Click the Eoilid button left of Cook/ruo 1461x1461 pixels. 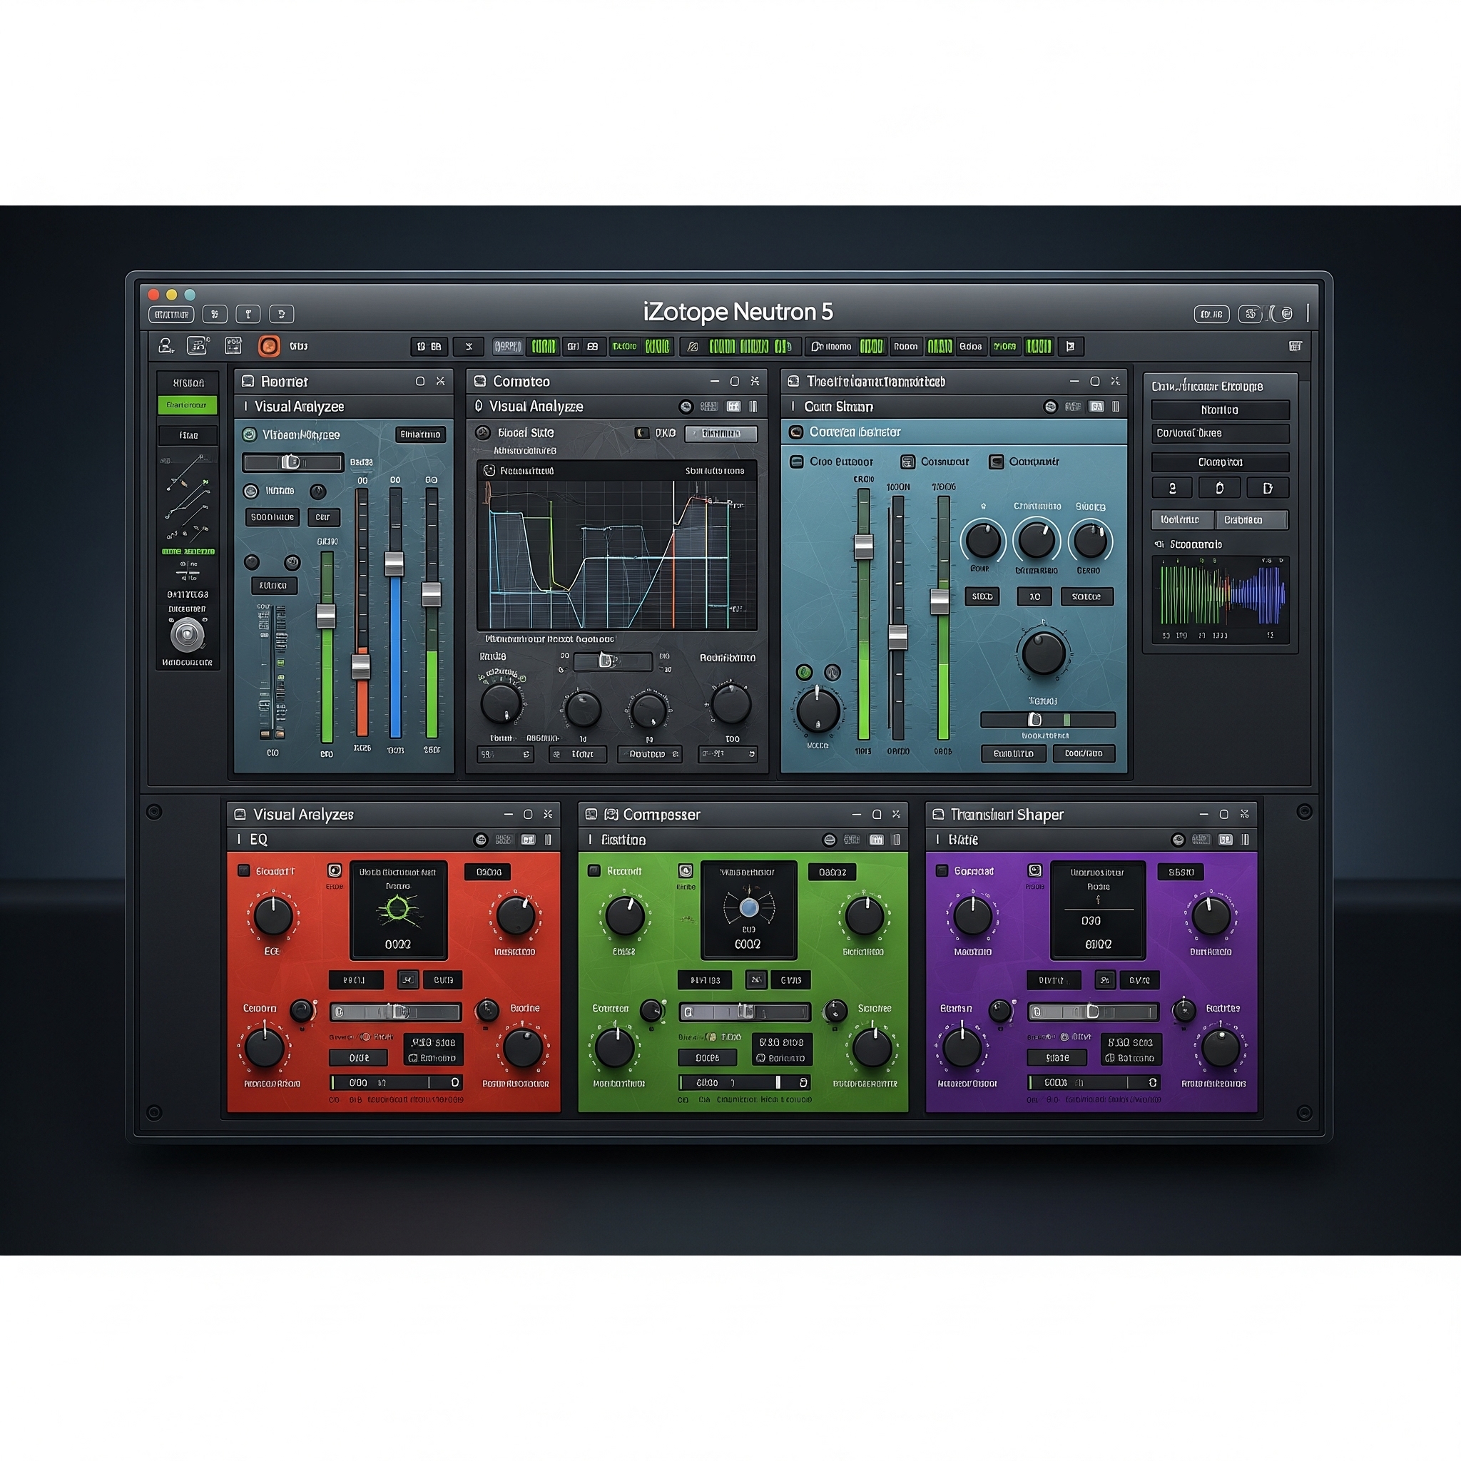coord(1013,753)
